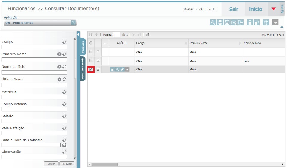Click the export document icon in toolbar
Image resolution: width=287 pixels, height=168 pixels.
click(241, 22)
